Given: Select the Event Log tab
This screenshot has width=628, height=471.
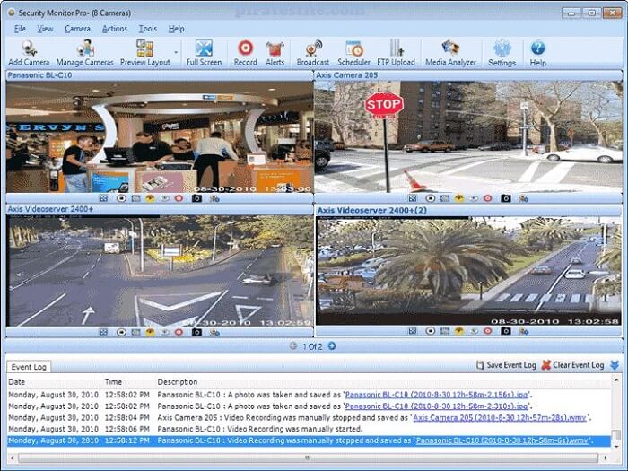Looking at the screenshot, I should click(x=29, y=367).
